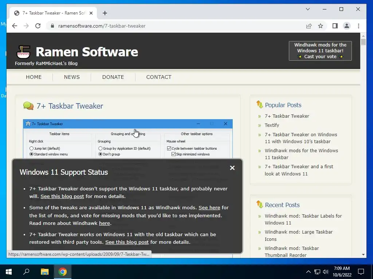Open the Windows Start menu
Screen dimensions: 373x279
(9, 272)
